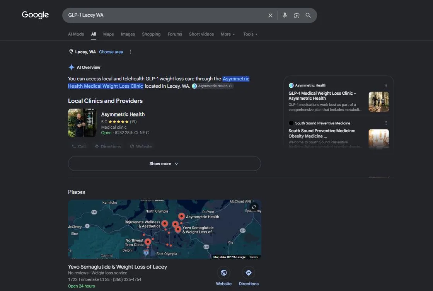Click the 8282 28th Ct NE C address
Viewport: 433px width, 291px height.
coord(132,133)
